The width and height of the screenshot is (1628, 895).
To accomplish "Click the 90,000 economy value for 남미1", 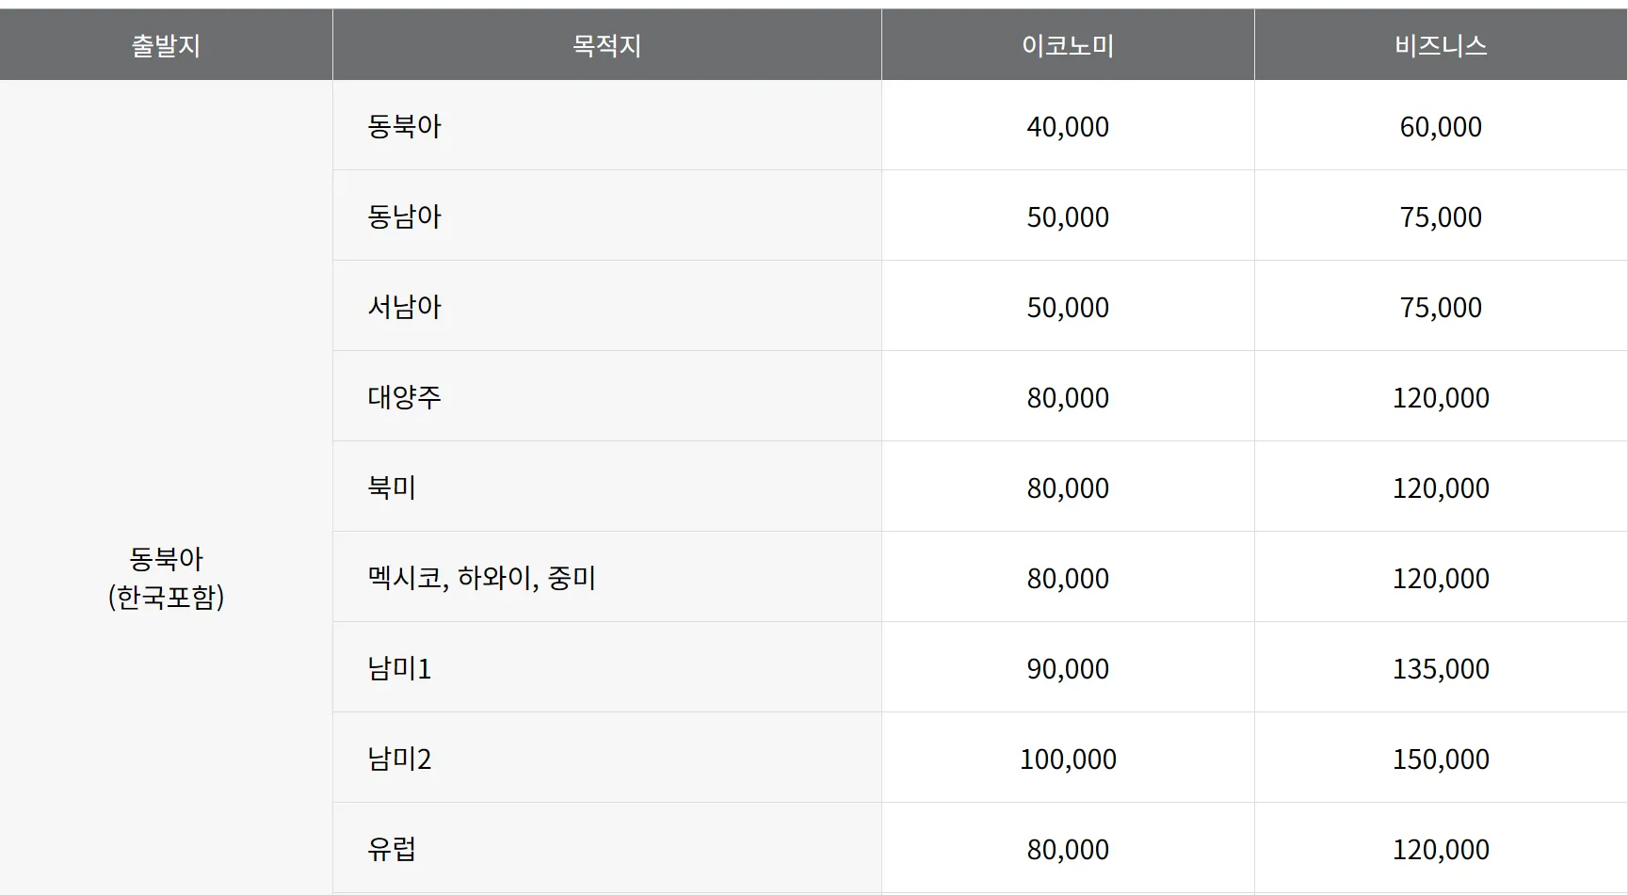I will click(1067, 668).
